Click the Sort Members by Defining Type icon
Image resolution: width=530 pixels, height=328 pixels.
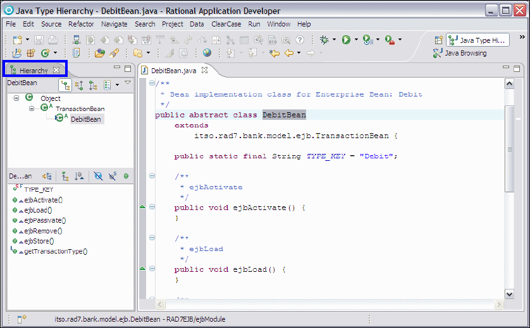[x=78, y=177]
